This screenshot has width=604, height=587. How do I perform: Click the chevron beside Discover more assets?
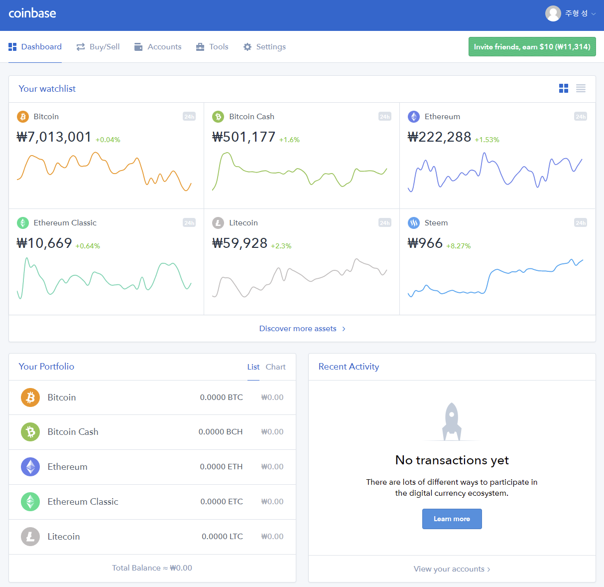click(x=344, y=329)
